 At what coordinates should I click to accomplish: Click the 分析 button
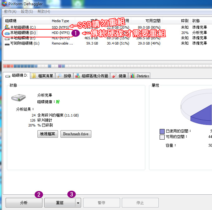click(x=24, y=203)
